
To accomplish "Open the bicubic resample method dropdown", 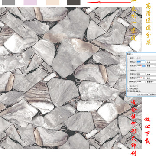I will [x=146, y=94].
